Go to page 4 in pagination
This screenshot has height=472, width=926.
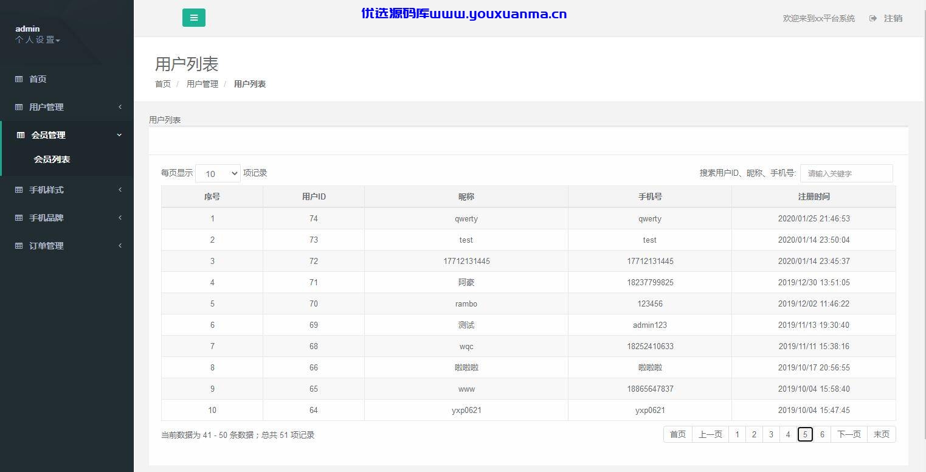(x=788, y=434)
